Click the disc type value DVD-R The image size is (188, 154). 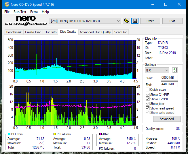point(163,43)
